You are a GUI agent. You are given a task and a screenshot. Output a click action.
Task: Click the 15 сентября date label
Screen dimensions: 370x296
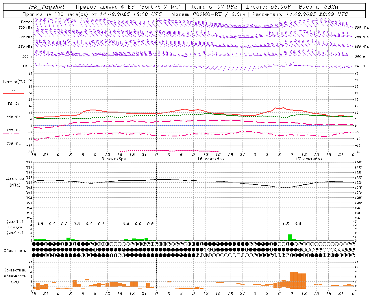[112, 159]
